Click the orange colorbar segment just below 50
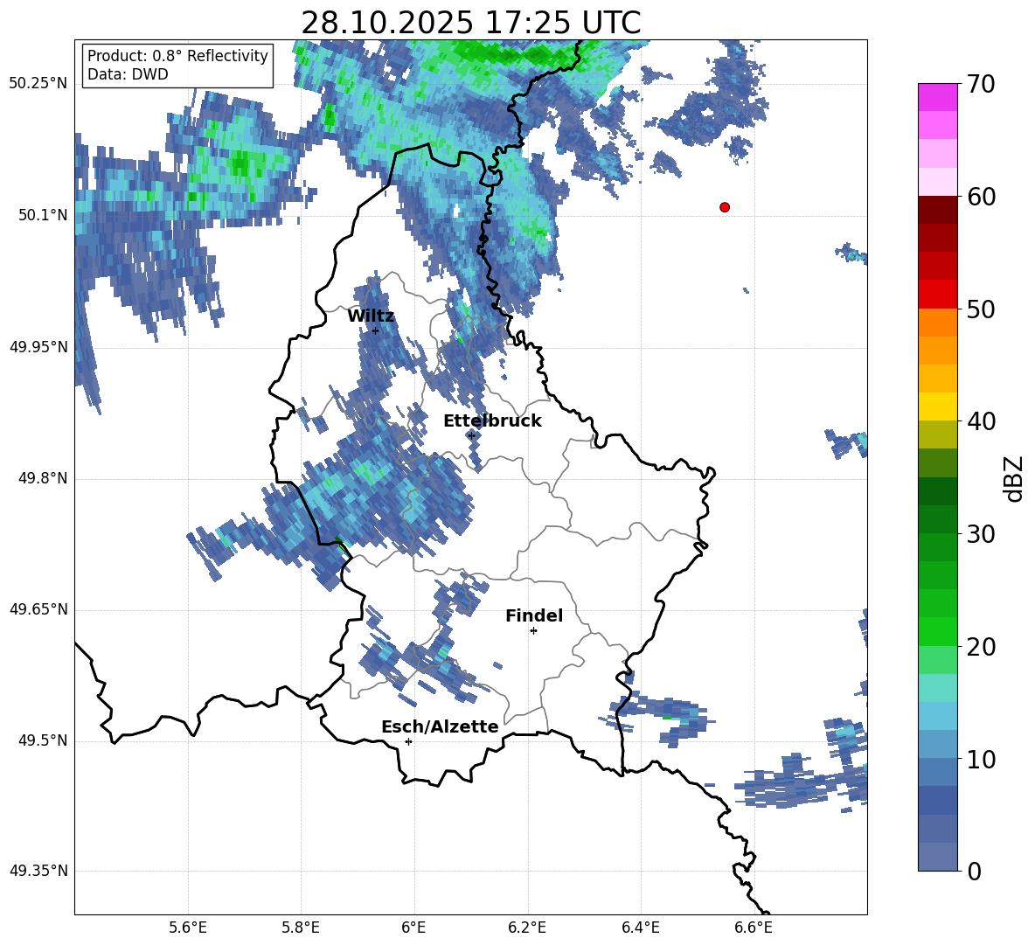The height and width of the screenshot is (945, 1035). tap(938, 323)
